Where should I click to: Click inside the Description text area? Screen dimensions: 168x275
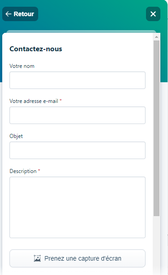point(77,207)
